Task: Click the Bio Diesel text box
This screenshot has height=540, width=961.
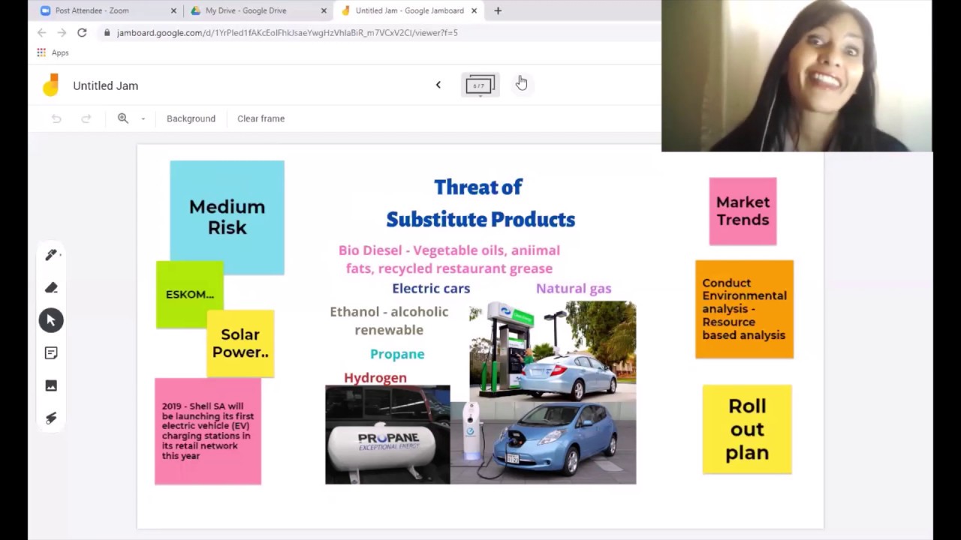Action: click(449, 259)
